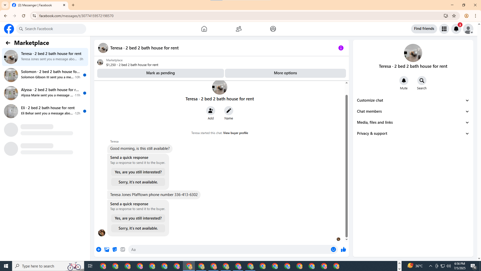Viewport: 481px width, 271px height.
Task: Go to Facebook Home tab
Action: click(x=204, y=29)
